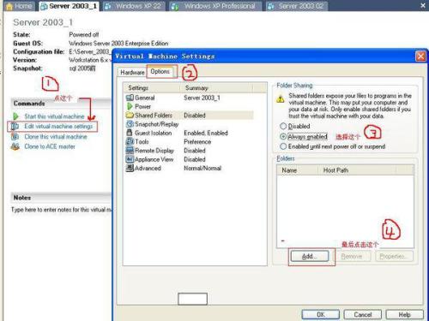
Task: Select the Appliance View settings row
Action: [x=189, y=159]
